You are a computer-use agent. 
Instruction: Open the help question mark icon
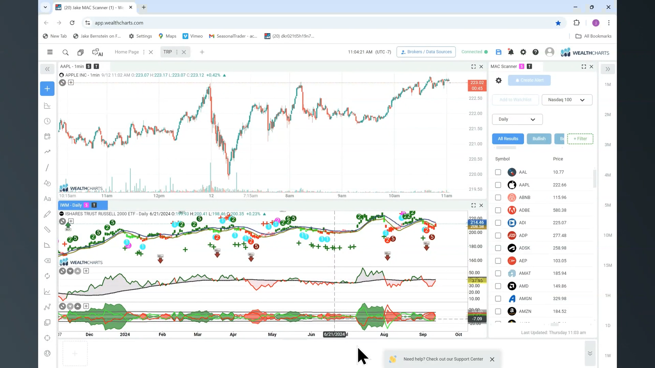536,52
